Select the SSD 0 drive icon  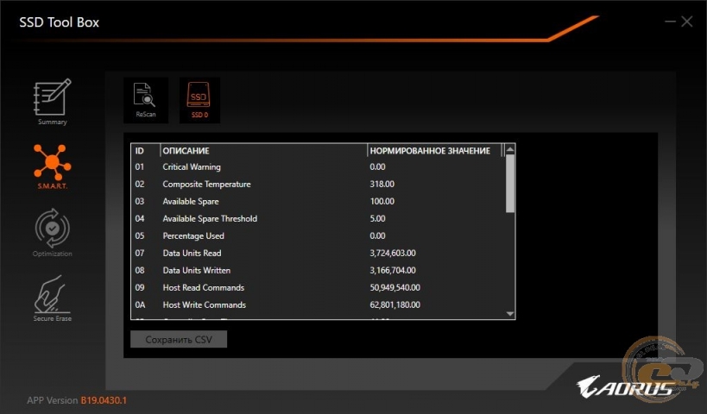[x=199, y=100]
